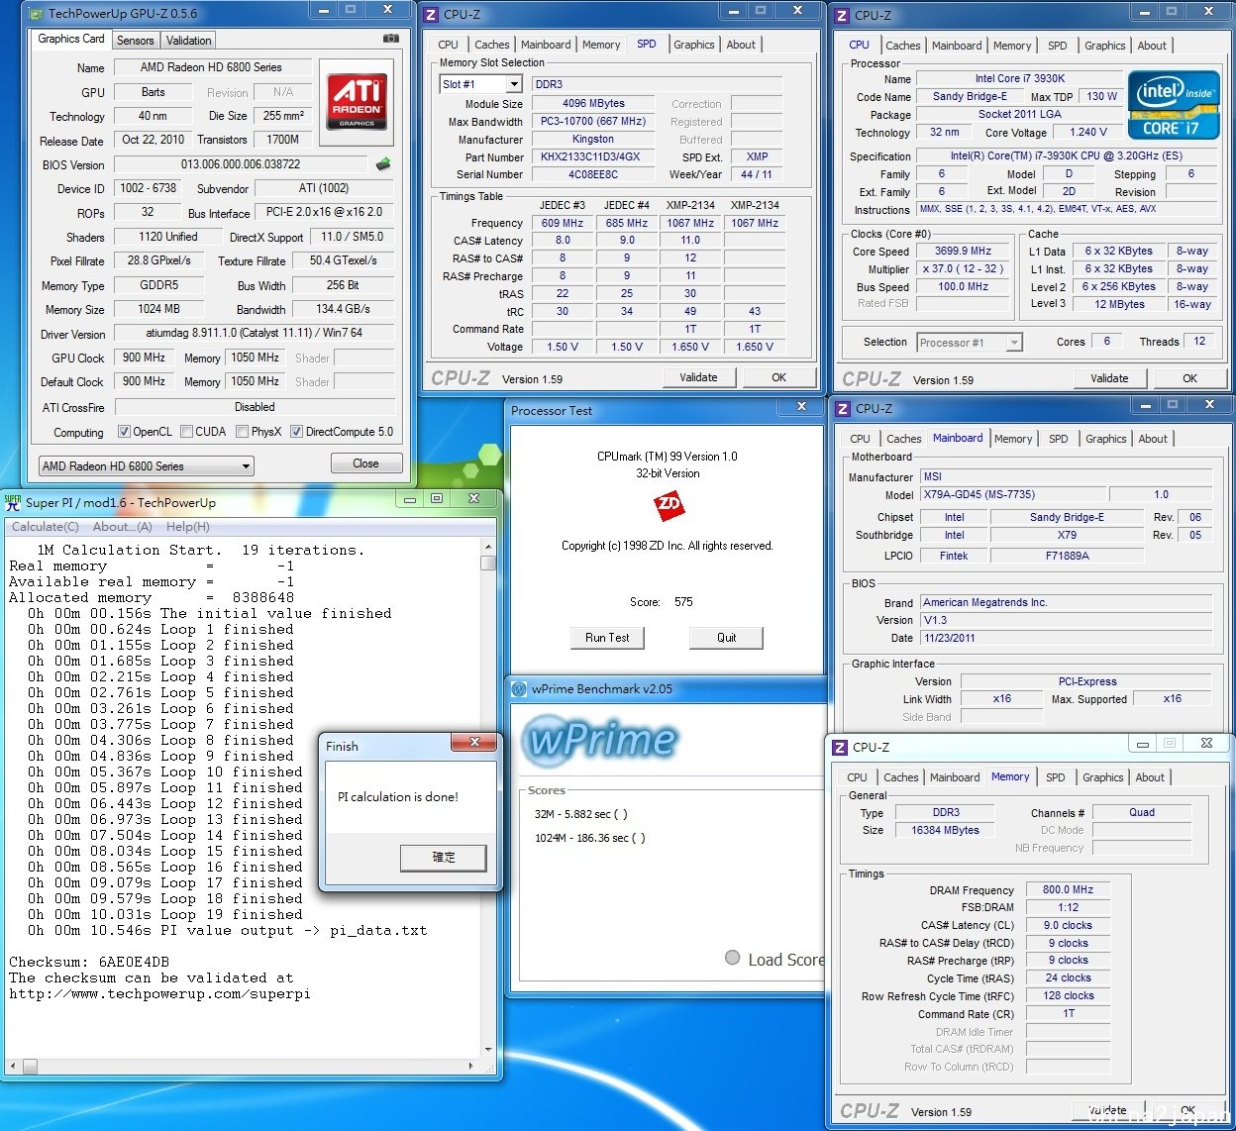Enable the CUDA checkbox
This screenshot has width=1236, height=1131.
coord(186,432)
